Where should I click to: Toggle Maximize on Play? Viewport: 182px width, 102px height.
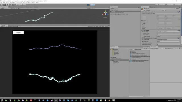tap(92, 27)
